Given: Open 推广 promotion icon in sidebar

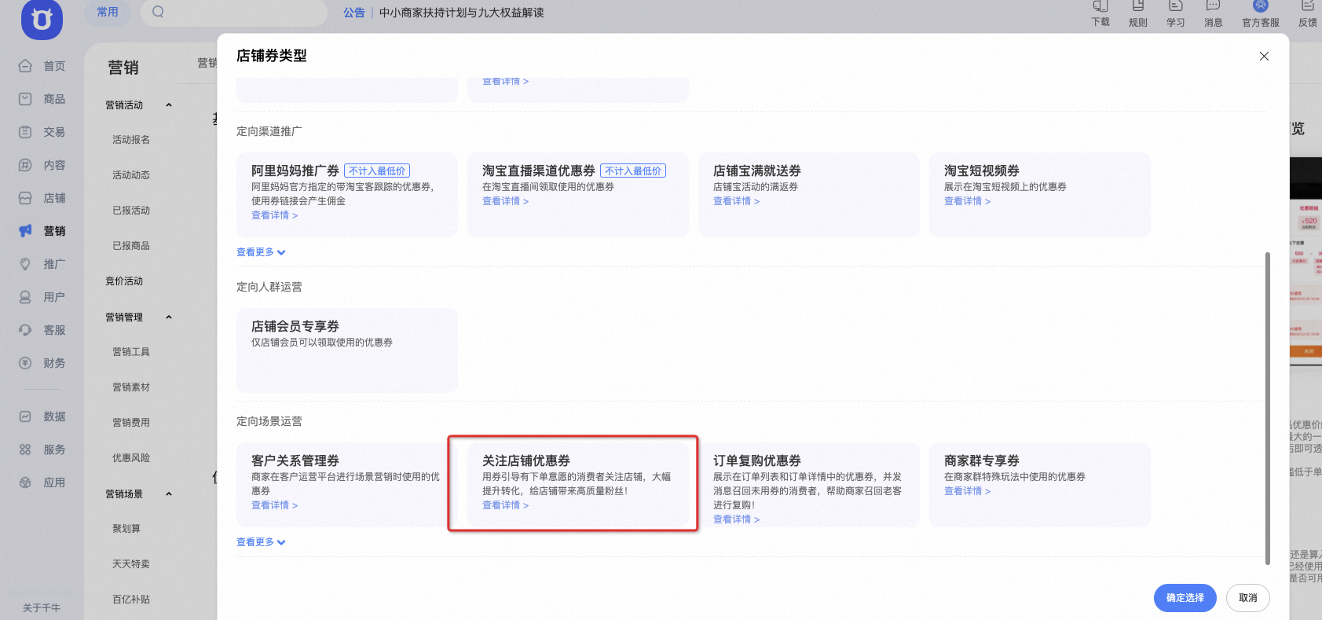Looking at the screenshot, I should [25, 264].
